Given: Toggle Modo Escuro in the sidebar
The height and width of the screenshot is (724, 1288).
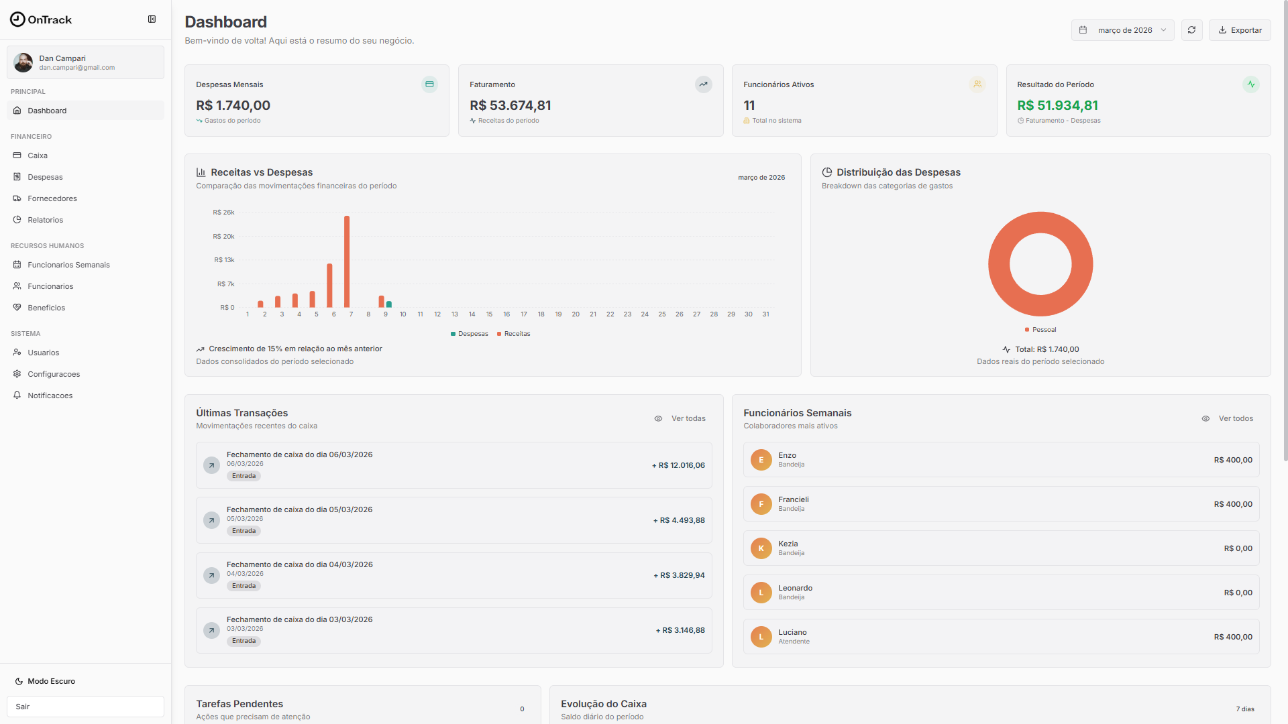Looking at the screenshot, I should [44, 680].
